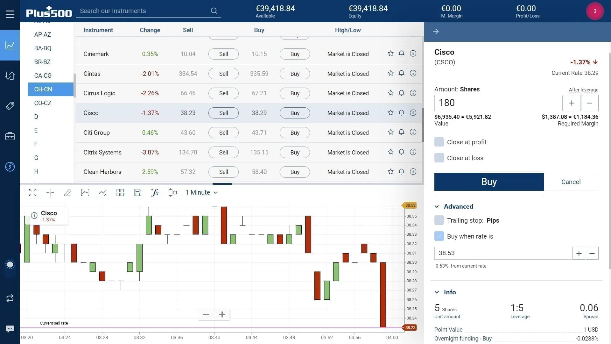This screenshot has width=611, height=344.
Task: Save the chart layout
Action: coord(137,192)
